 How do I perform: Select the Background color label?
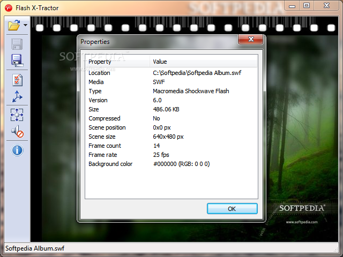[110, 164]
